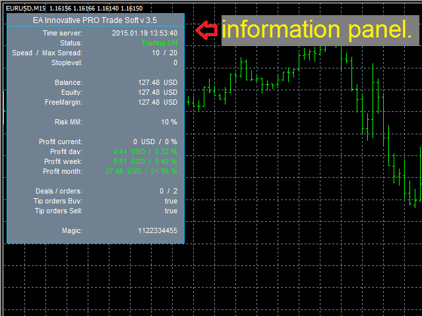422x316 pixels.
Task: Click the Deals / orders value
Action: pyautogui.click(x=169, y=191)
